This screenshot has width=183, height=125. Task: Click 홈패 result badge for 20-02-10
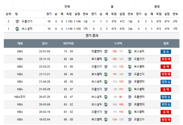click(x=166, y=112)
